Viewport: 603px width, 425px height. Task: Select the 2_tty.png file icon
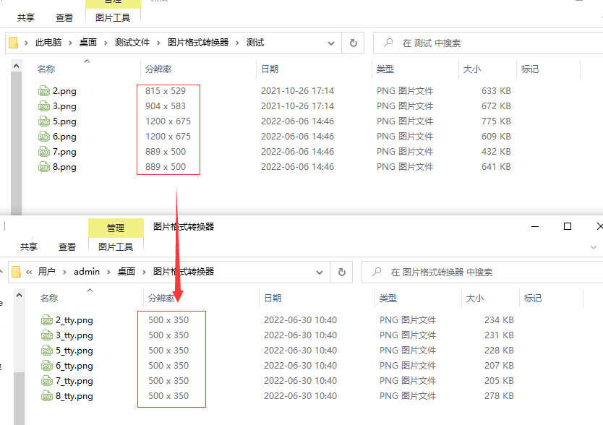pyautogui.click(x=47, y=320)
